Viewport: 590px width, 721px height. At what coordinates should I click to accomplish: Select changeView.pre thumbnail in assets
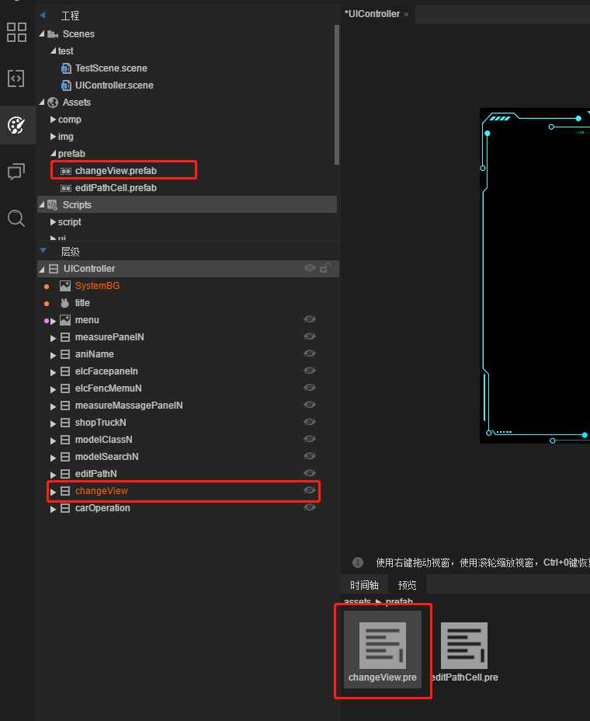pyautogui.click(x=382, y=650)
